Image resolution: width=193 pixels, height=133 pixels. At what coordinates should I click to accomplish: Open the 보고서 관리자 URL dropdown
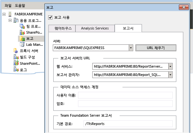click(170, 75)
